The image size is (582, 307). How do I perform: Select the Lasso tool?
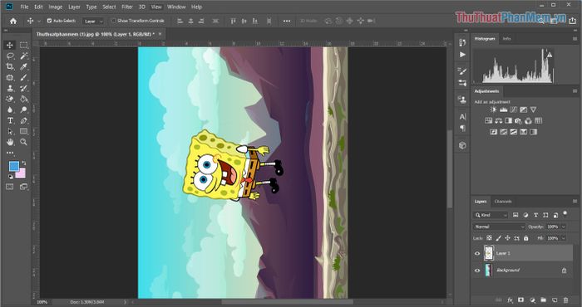click(x=10, y=56)
